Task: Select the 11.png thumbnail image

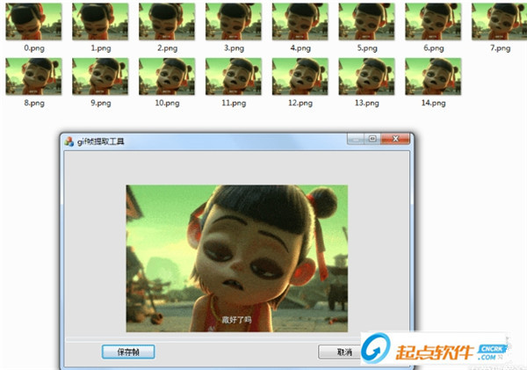Action: (234, 76)
